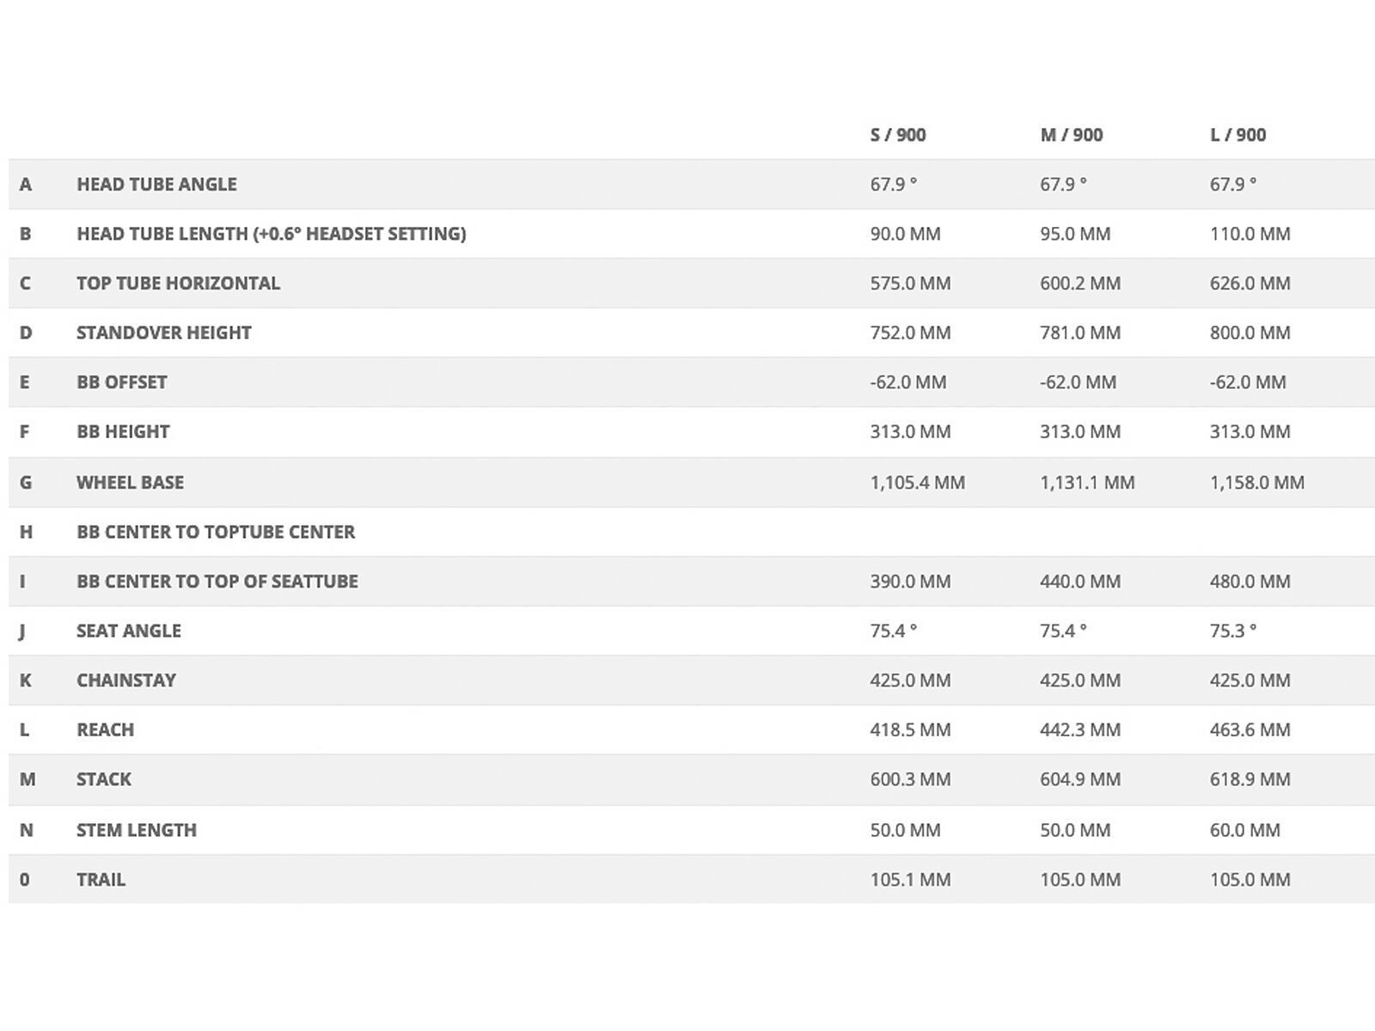Click the M / 900 size column header

coord(1071,135)
